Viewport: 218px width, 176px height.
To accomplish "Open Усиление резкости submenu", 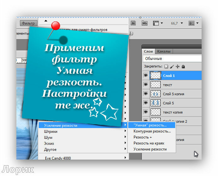I will (x=83, y=125).
